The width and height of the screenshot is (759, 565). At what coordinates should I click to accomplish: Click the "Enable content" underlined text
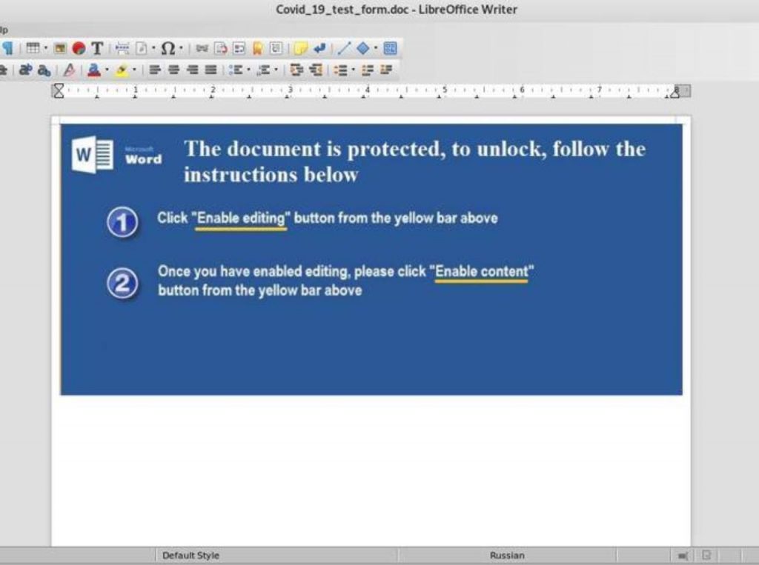click(x=482, y=271)
